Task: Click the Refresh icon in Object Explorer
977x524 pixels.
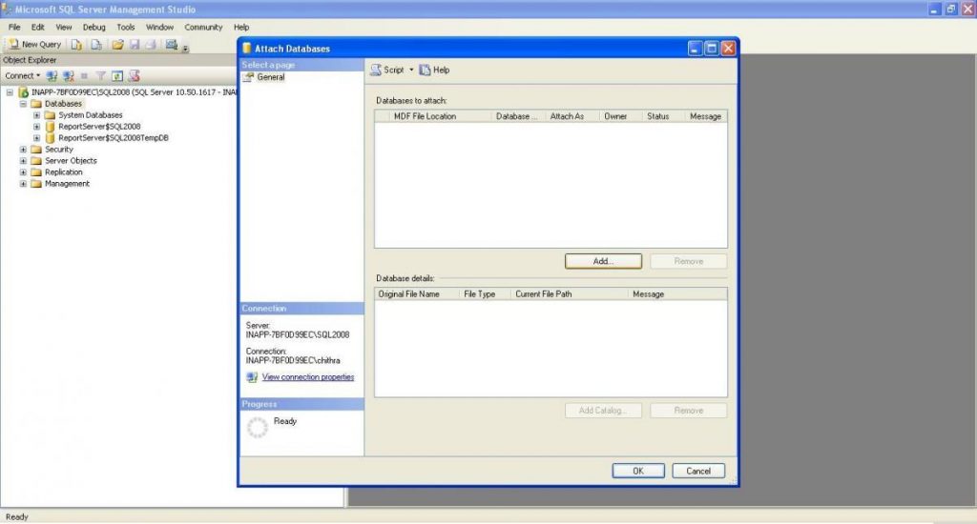Action: tap(117, 76)
